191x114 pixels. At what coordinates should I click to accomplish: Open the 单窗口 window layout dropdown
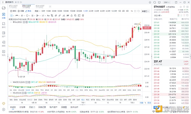click(x=145, y=11)
